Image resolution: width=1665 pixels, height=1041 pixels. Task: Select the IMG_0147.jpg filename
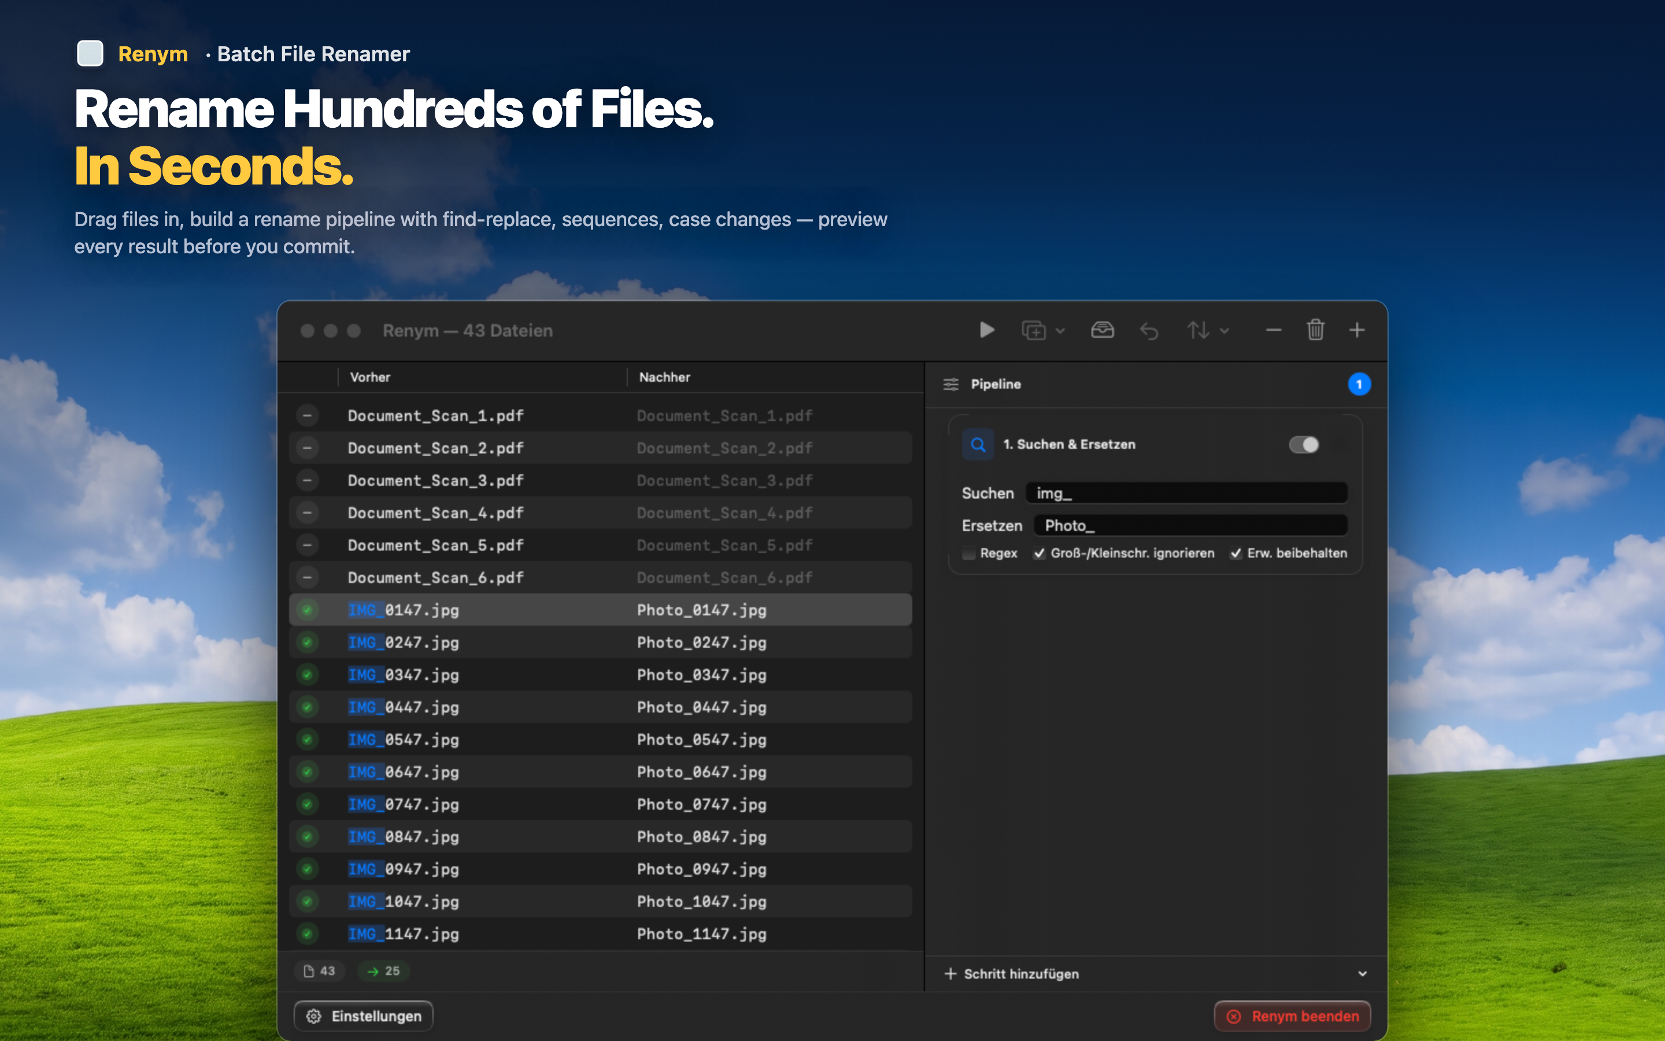[x=403, y=610]
